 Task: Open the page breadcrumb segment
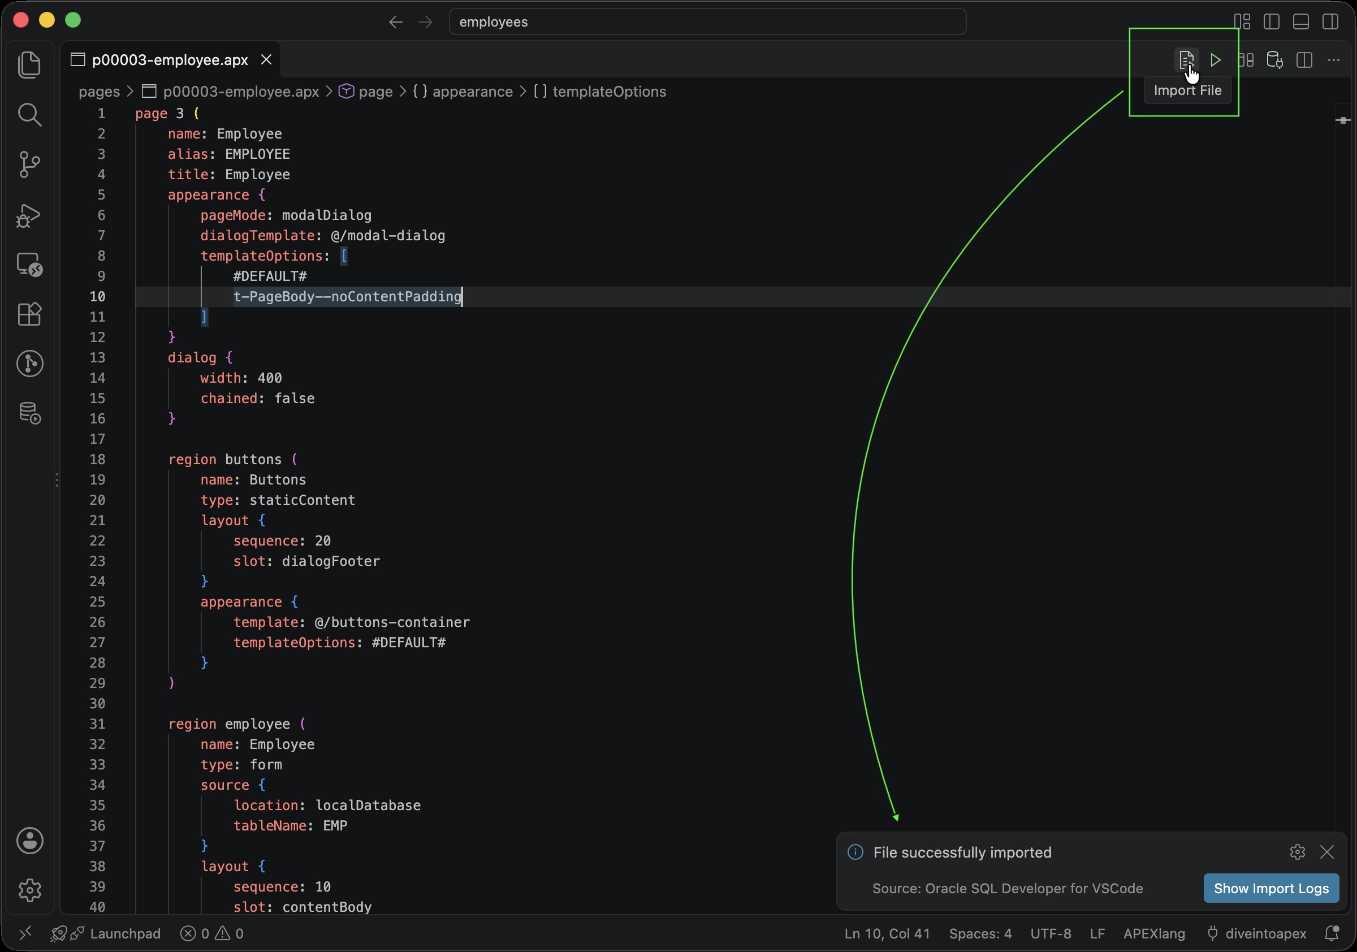366,92
